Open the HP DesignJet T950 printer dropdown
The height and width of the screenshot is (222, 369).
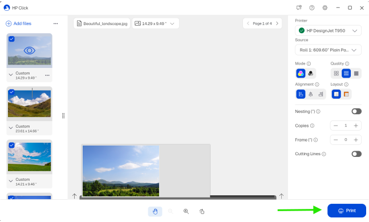(328, 31)
